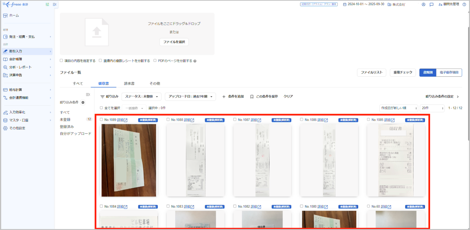Click the 株式会社 company name in header
470x230 pixels.
(397, 4)
